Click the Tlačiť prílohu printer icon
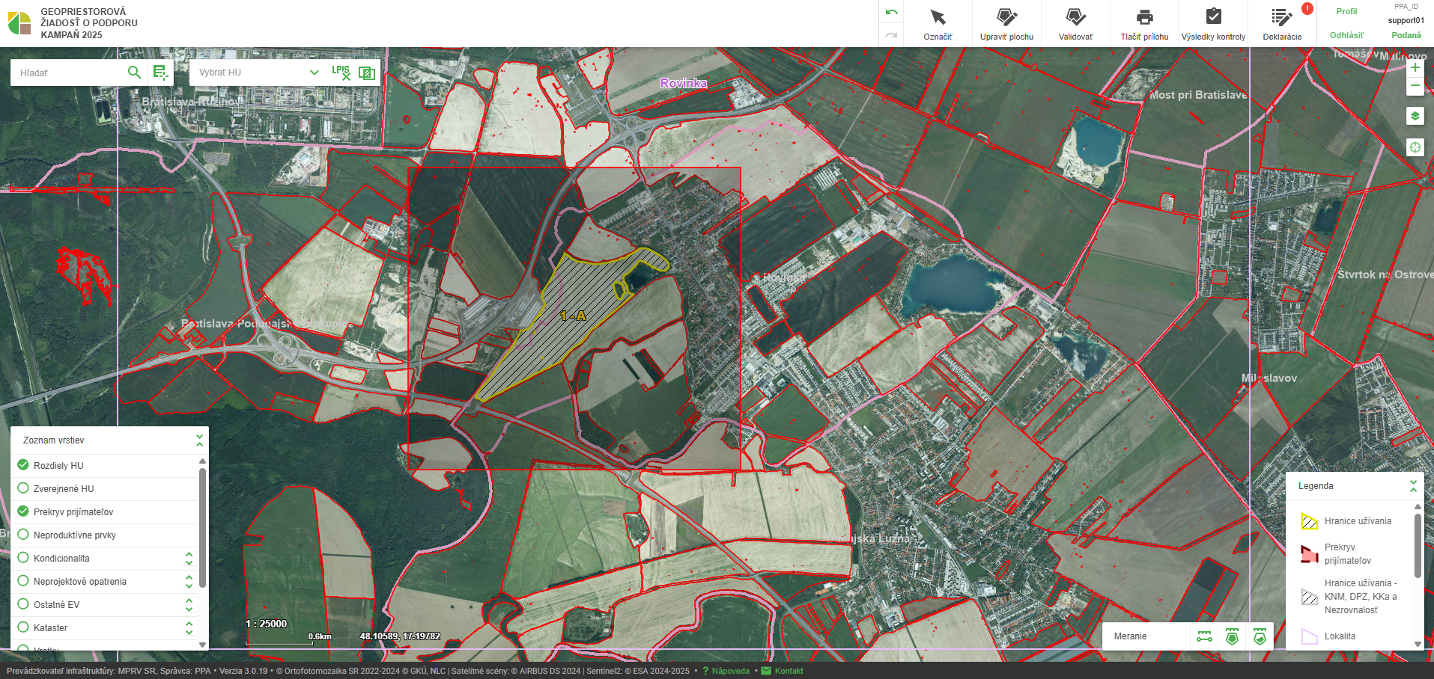 coord(1144,18)
